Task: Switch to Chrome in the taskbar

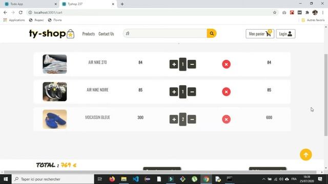Action: (206, 179)
